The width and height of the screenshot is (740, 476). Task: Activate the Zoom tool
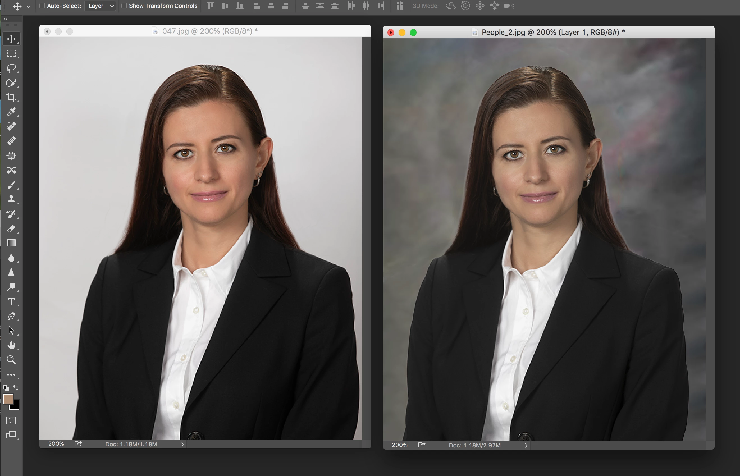pyautogui.click(x=11, y=360)
